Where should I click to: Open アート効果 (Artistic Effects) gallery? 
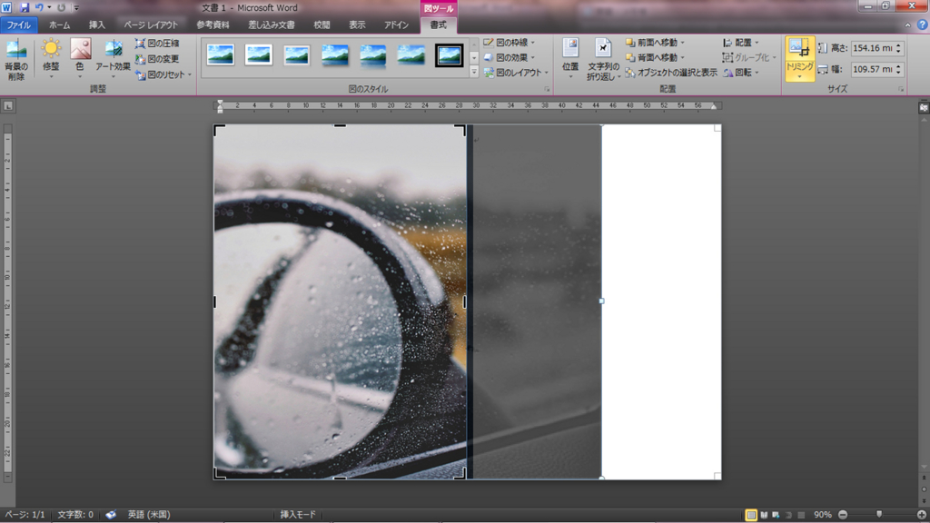tap(113, 58)
